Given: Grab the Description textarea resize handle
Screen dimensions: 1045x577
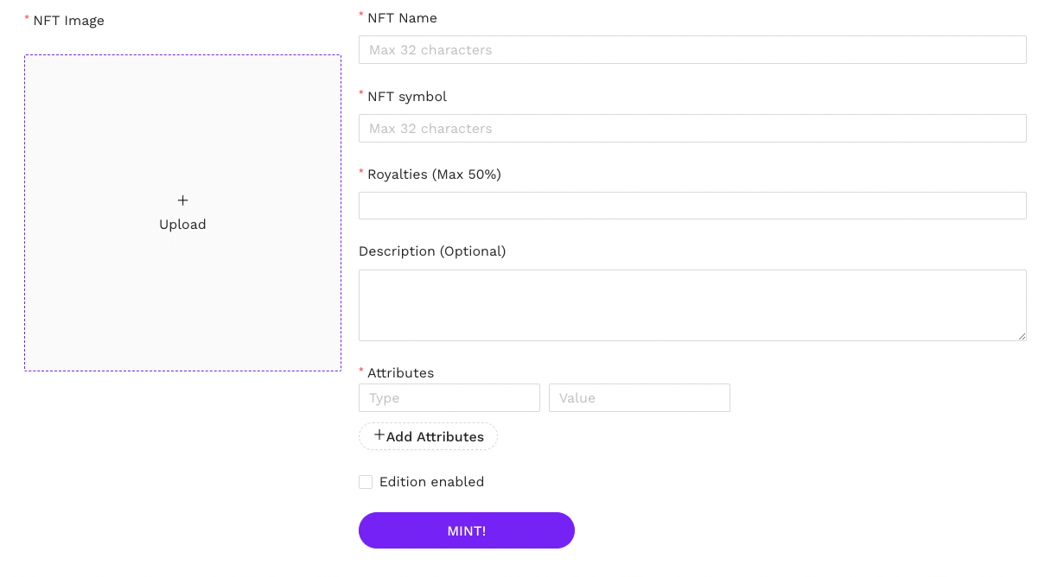Looking at the screenshot, I should (x=1022, y=336).
